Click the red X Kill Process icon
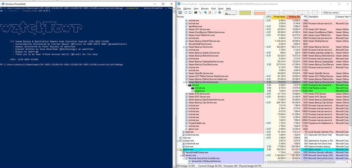Viewport: 352px width, 168px height. pyautogui.click(x=210, y=13)
